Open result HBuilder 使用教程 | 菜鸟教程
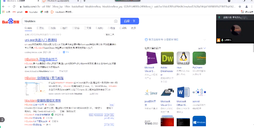This screenshot has height=128, width=254. coord(44,78)
